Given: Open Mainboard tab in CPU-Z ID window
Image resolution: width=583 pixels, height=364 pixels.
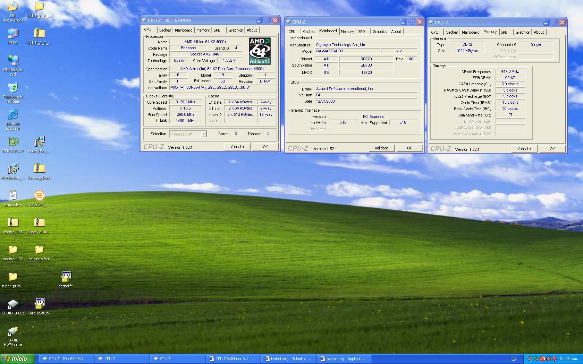Looking at the screenshot, I should [184, 30].
